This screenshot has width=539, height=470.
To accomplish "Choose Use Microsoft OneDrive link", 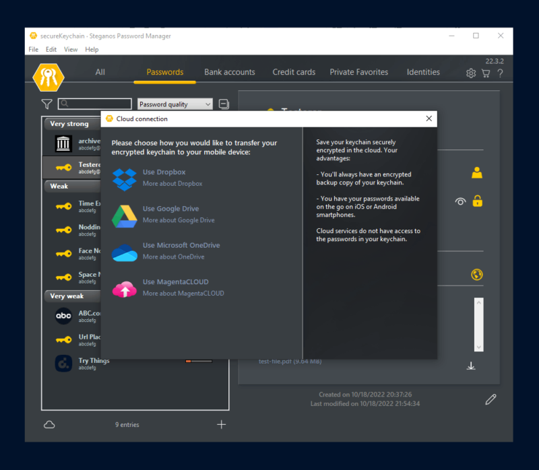I will coord(181,245).
